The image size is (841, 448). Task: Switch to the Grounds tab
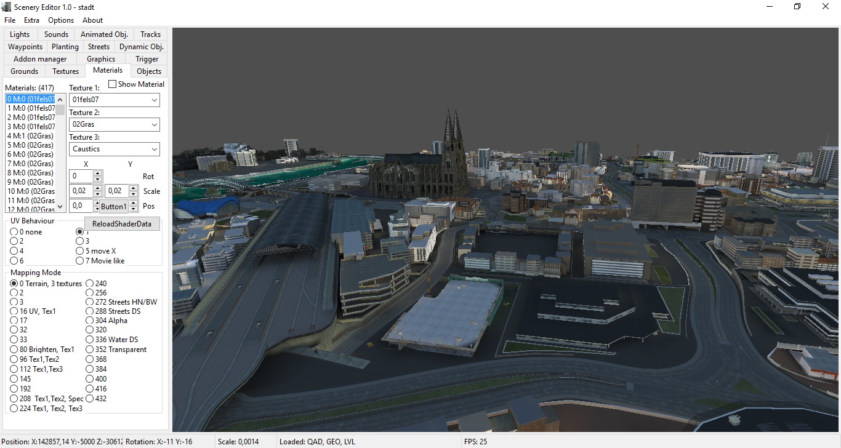tap(25, 71)
